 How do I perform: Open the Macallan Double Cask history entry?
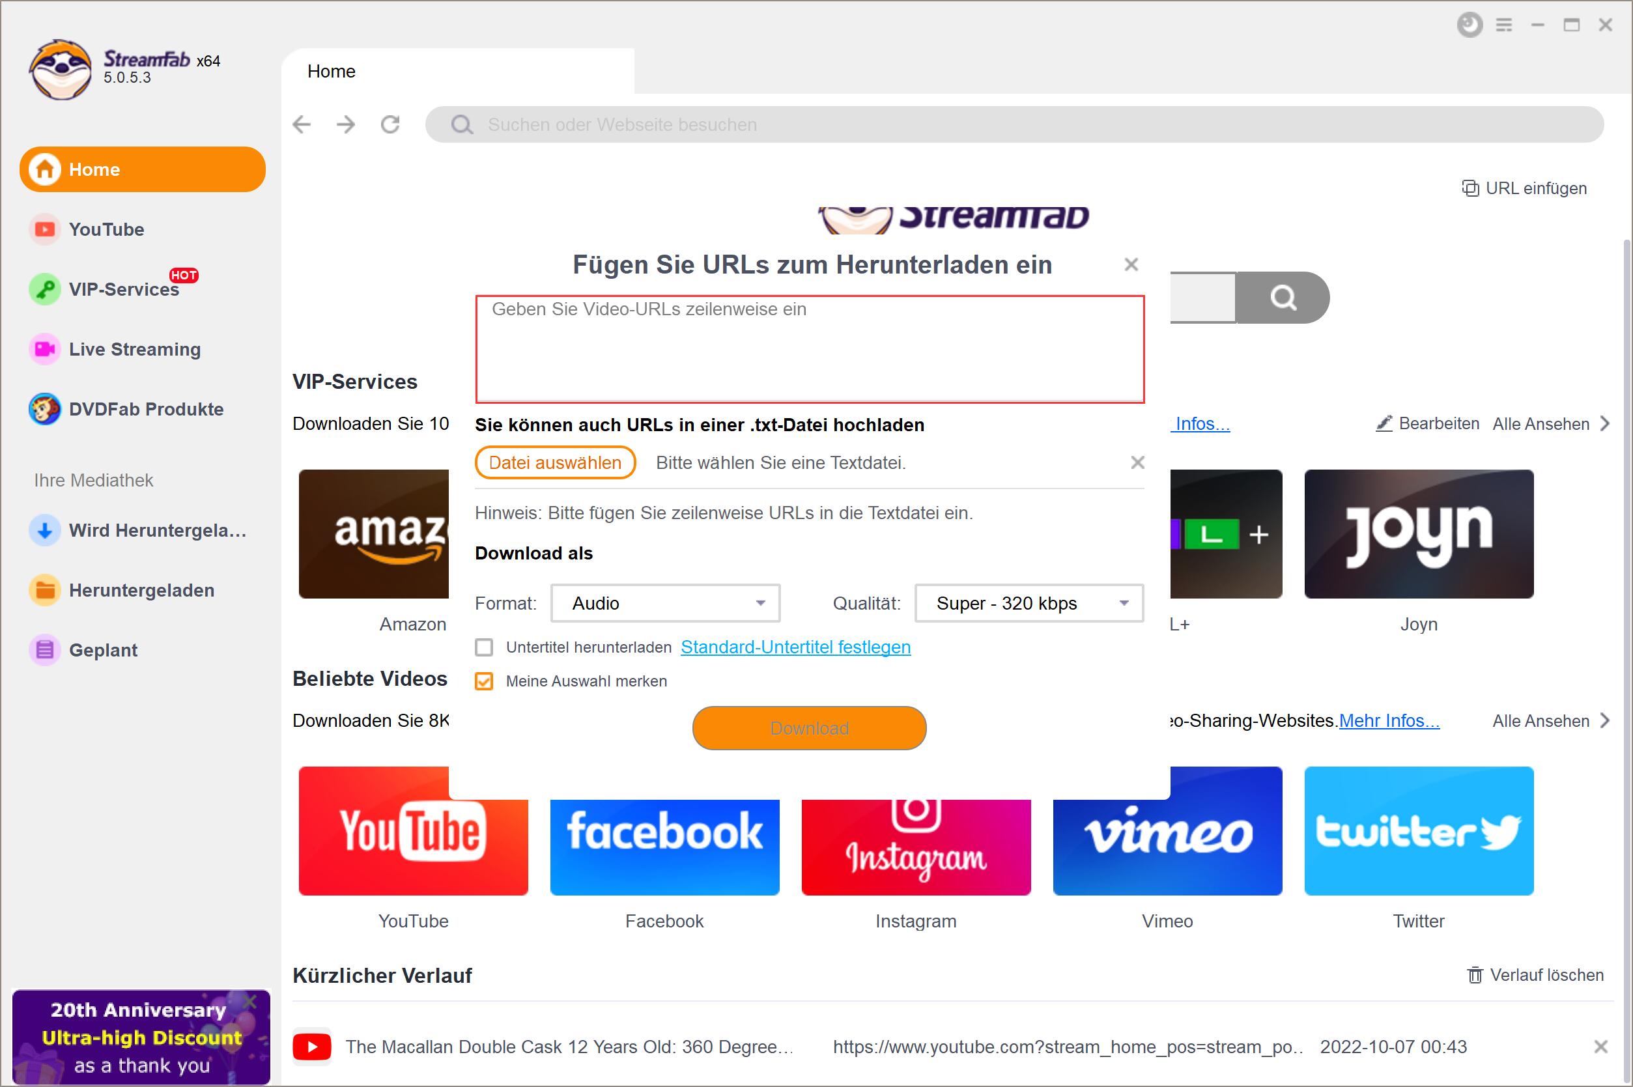[x=569, y=1047]
